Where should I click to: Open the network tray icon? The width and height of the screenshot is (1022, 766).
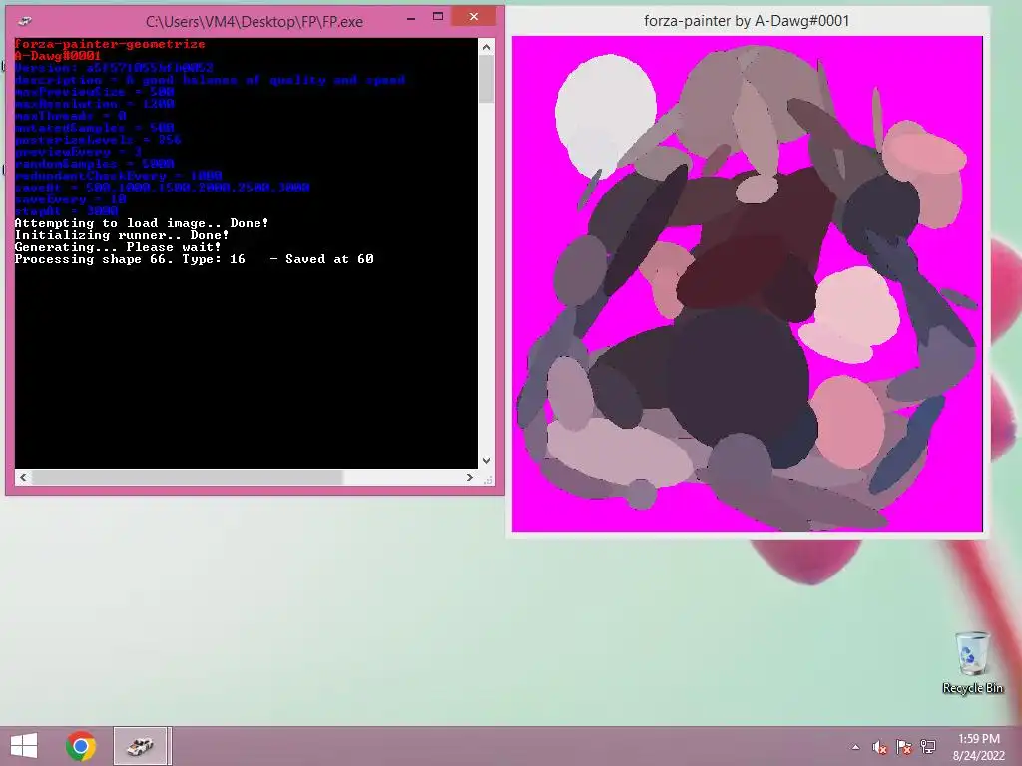point(928,747)
